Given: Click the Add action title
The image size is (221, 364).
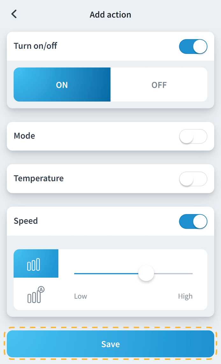Looking at the screenshot, I should point(110,15).
